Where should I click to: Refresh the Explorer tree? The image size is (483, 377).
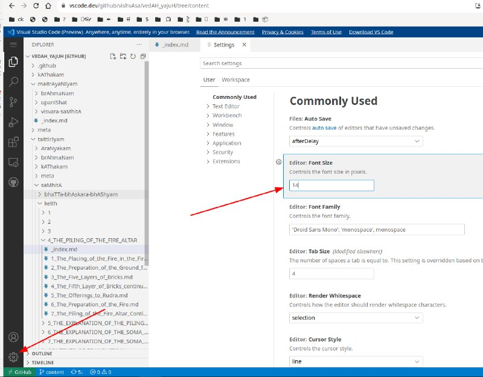[x=133, y=56]
